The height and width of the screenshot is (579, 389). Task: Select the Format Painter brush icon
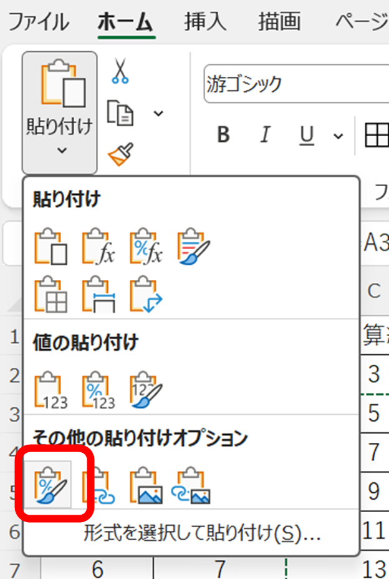tap(120, 154)
